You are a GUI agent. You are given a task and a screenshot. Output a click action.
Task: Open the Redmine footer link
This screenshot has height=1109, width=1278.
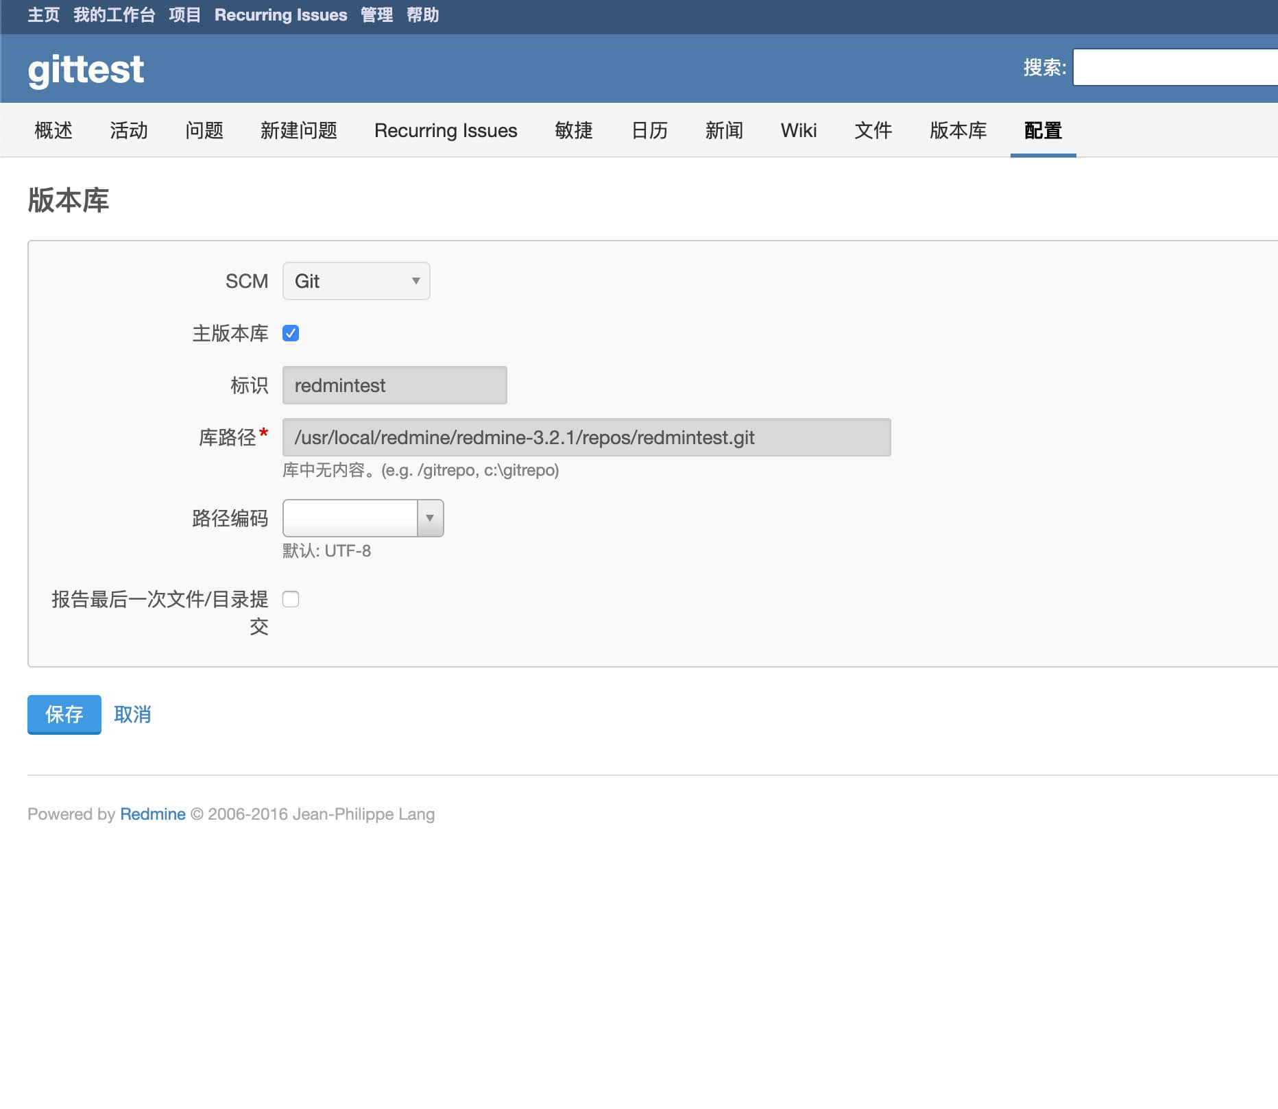(152, 814)
